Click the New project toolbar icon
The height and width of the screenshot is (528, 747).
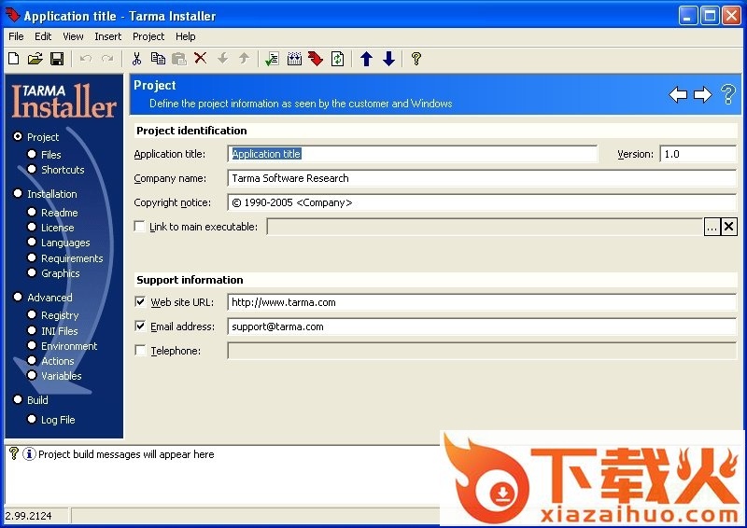[14, 59]
